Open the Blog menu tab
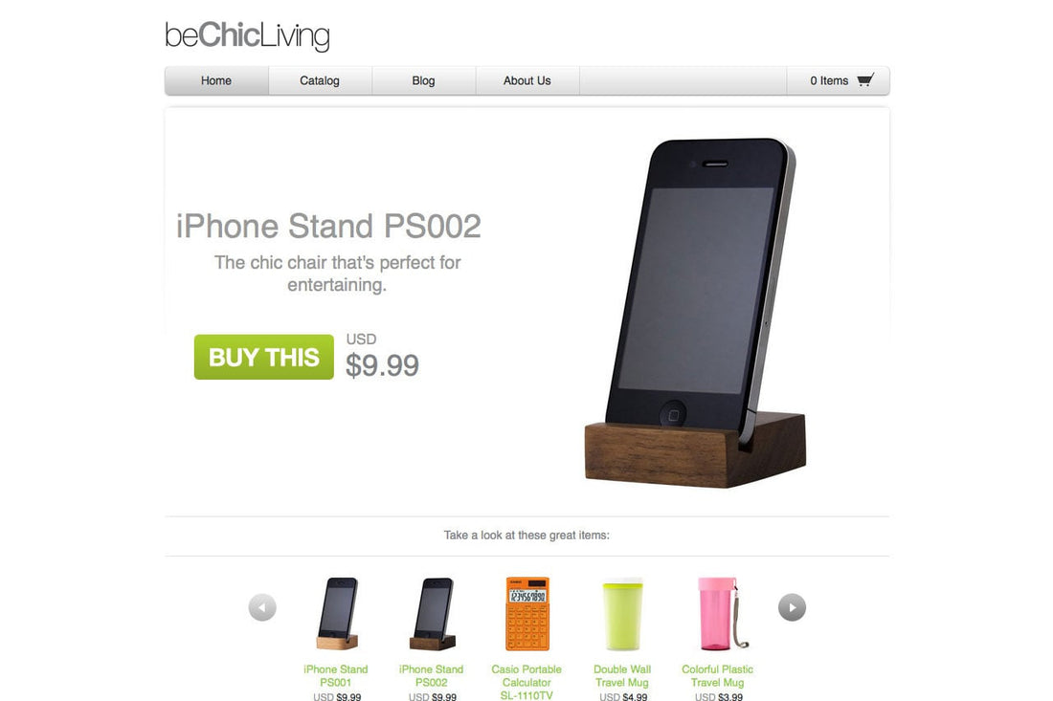The width and height of the screenshot is (1053, 701). click(x=424, y=80)
